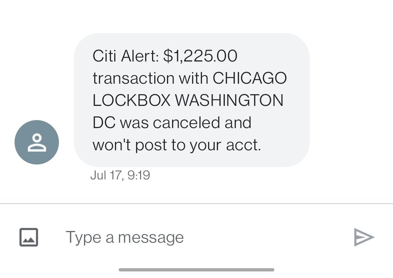Click the 'DC' text in message
This screenshot has height=278, width=393.
pos(104,123)
